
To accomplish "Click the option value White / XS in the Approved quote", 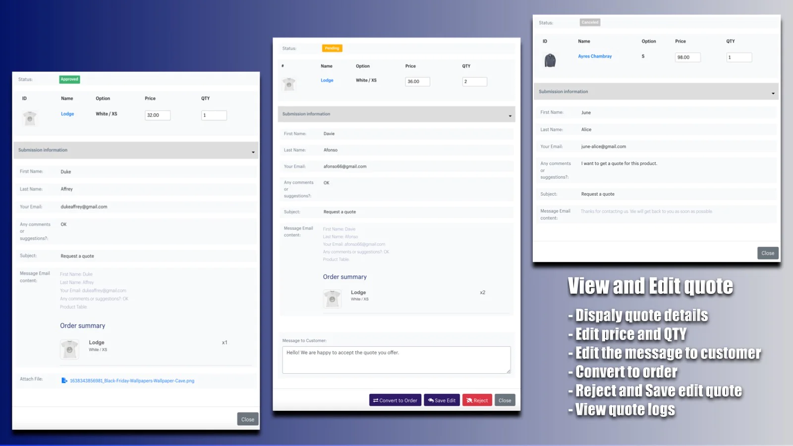I will [107, 114].
